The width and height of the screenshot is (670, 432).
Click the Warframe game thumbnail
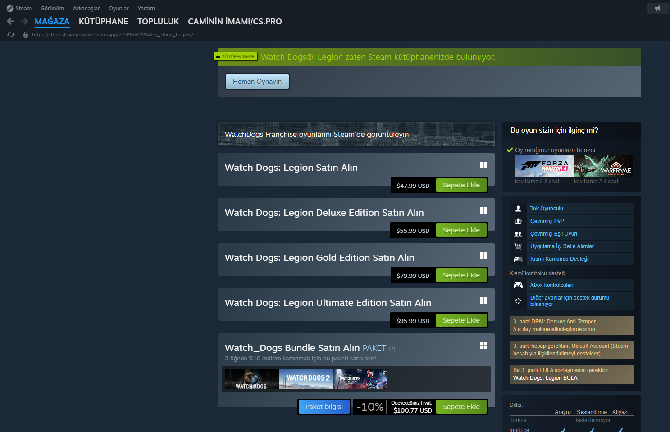click(x=603, y=166)
